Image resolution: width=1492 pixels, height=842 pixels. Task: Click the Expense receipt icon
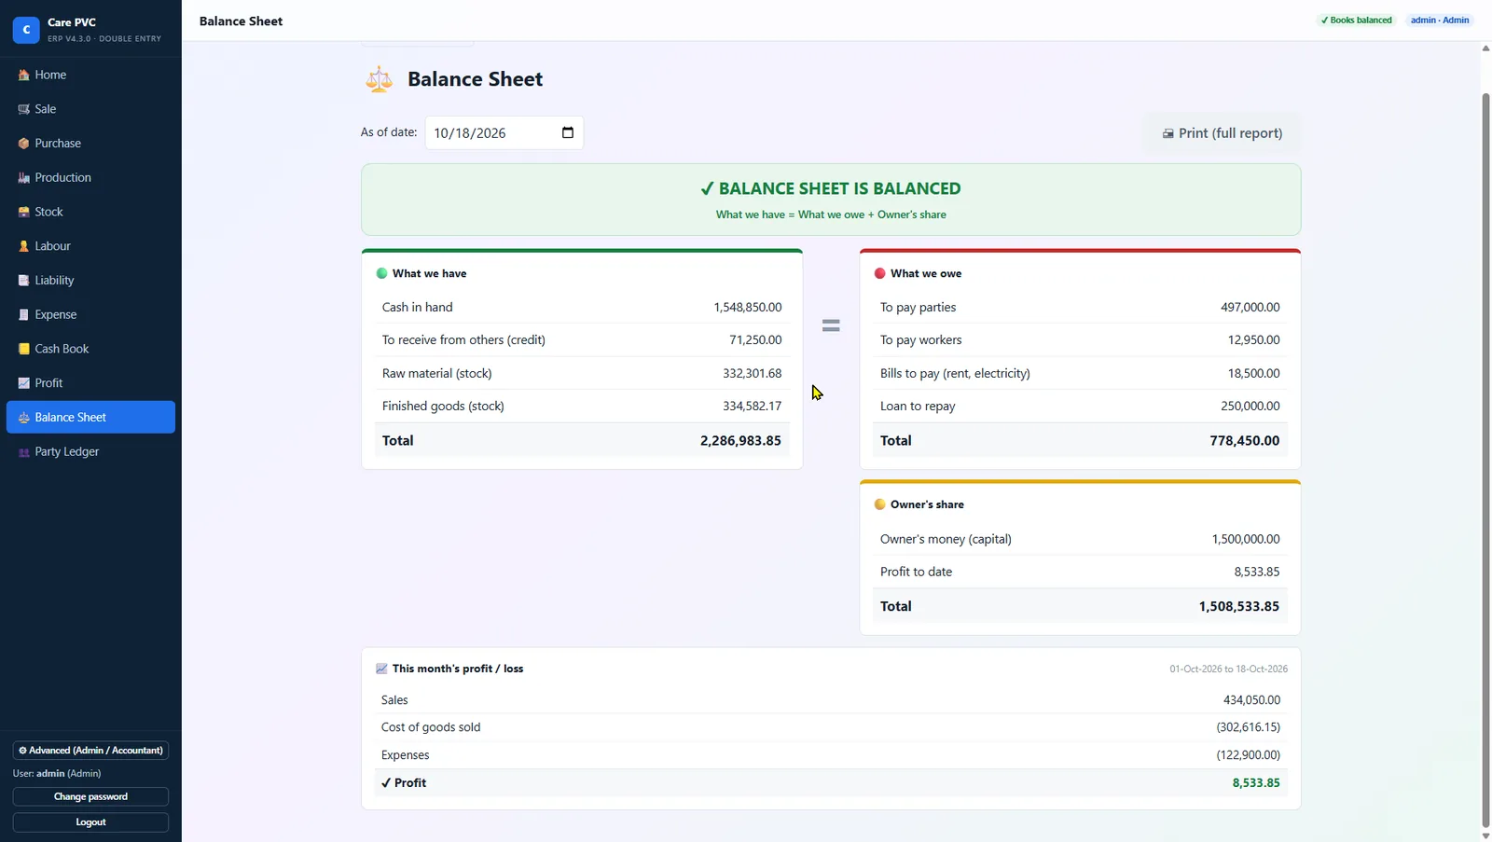point(24,315)
